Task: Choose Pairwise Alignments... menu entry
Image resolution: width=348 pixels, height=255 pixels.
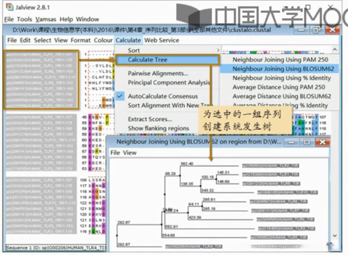Action: (x=158, y=74)
